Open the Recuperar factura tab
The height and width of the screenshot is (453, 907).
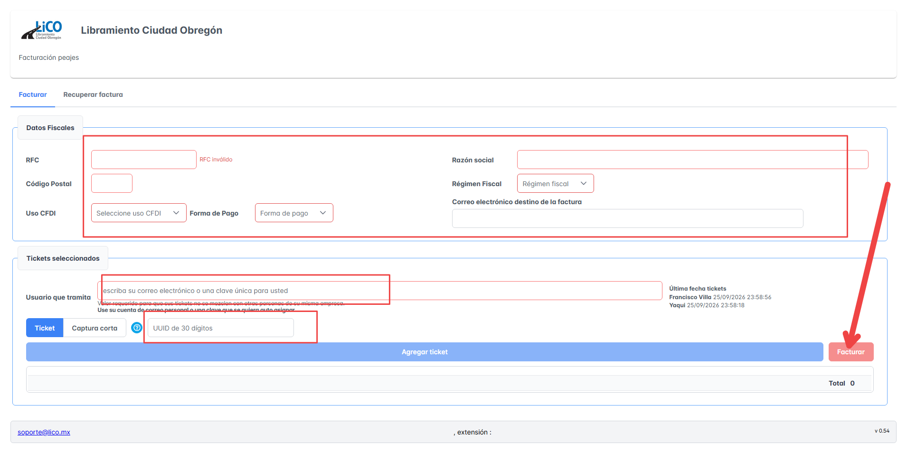click(93, 94)
